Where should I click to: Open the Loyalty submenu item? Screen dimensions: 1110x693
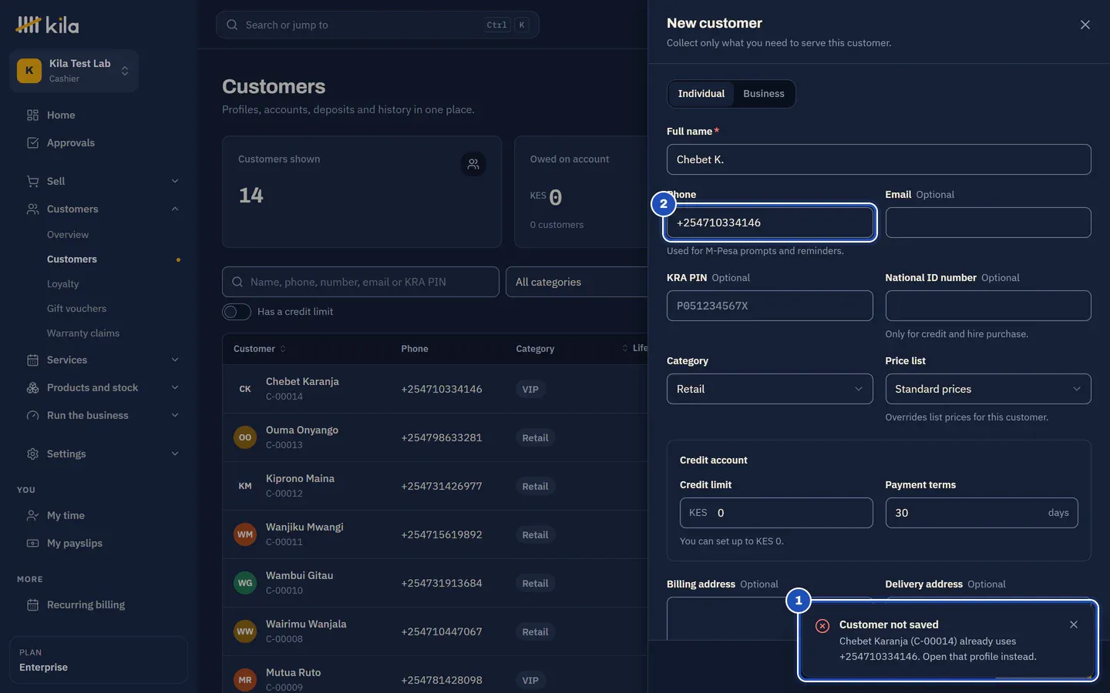(x=63, y=284)
